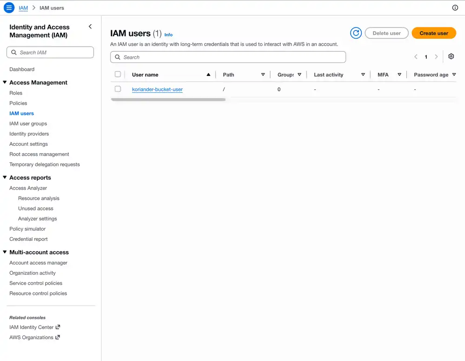Screen dimensions: 465x361
Task: Sort table by Groups column arrow
Action: [299, 75]
